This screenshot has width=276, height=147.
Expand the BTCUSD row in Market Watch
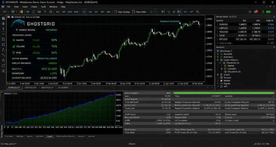point(218,39)
